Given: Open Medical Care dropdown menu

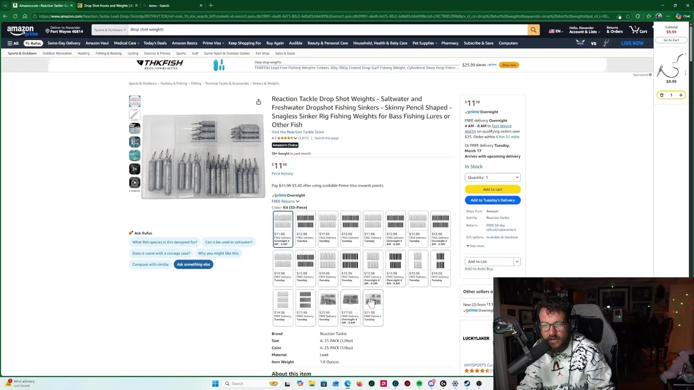Looking at the screenshot, I should coord(126,43).
